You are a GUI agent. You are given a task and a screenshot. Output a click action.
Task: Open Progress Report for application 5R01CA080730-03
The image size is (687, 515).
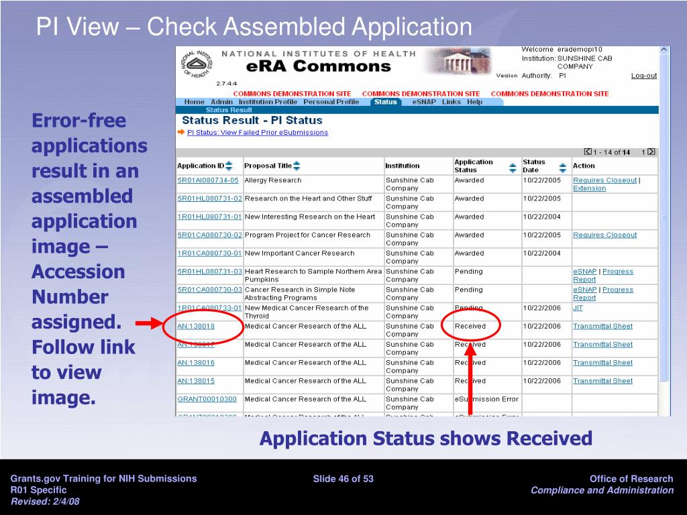pyautogui.click(x=618, y=290)
